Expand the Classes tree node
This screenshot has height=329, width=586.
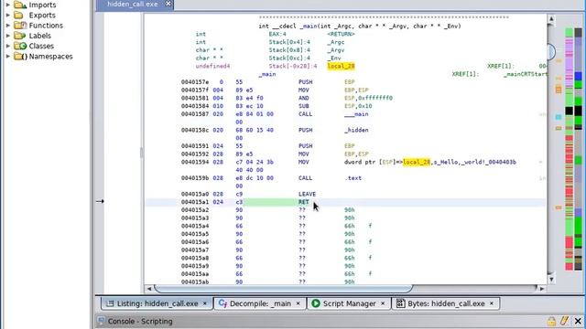pyautogui.click(x=8, y=46)
